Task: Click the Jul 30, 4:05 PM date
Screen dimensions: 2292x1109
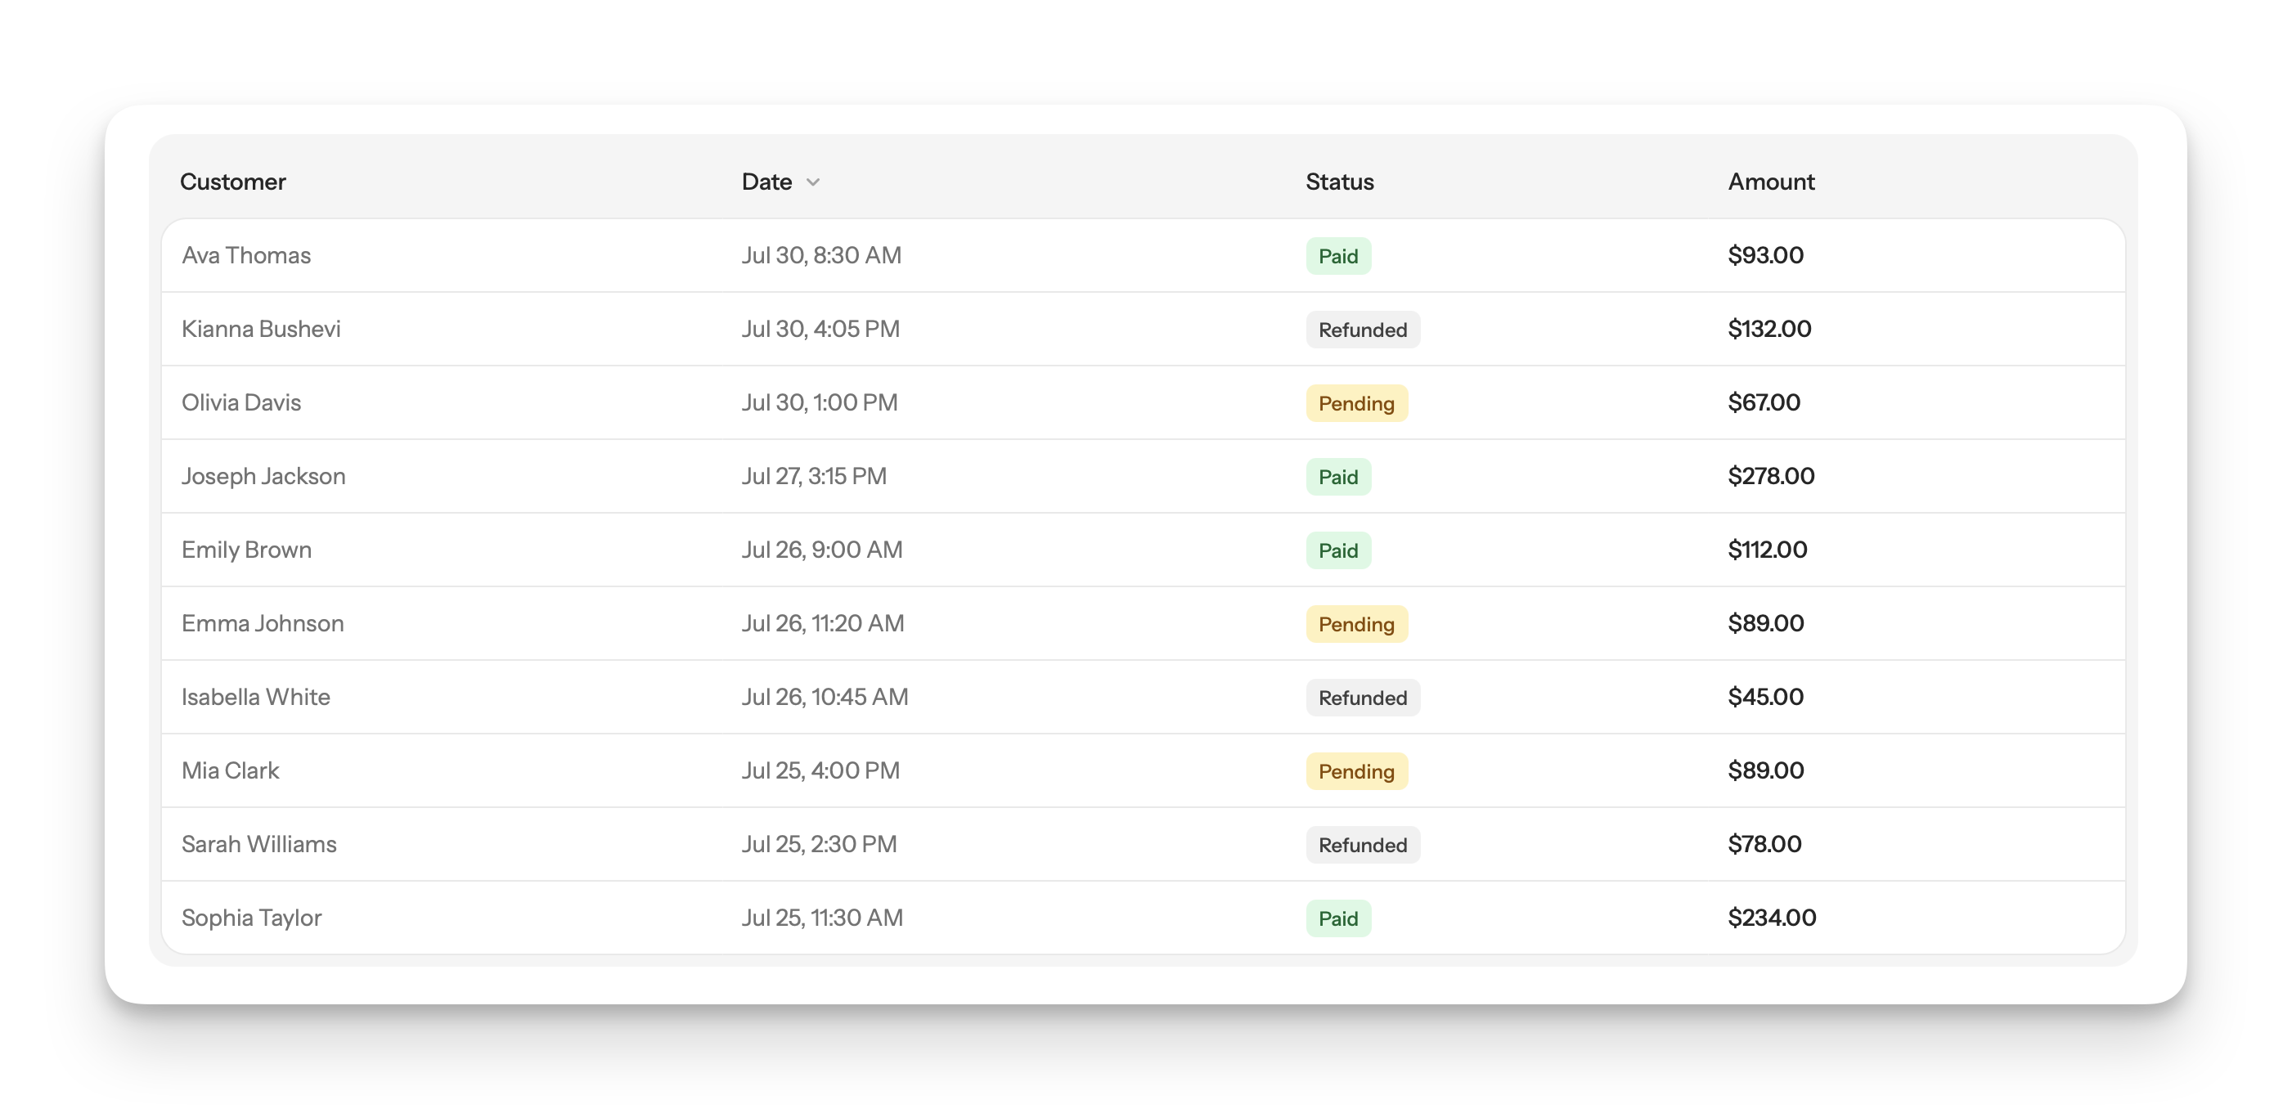Action: 820,329
